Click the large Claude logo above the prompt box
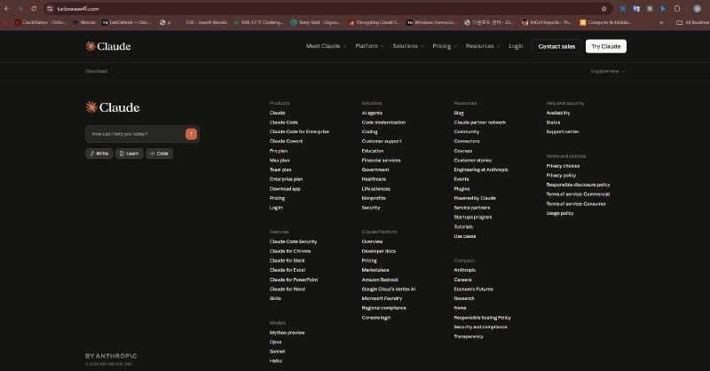This screenshot has width=710, height=371. point(113,107)
